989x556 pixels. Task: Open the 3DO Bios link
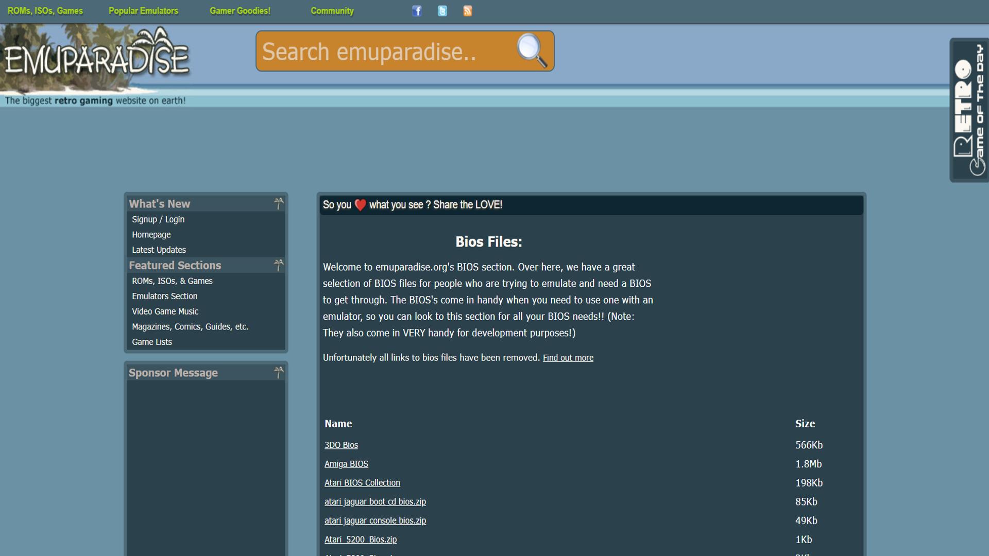coord(341,445)
